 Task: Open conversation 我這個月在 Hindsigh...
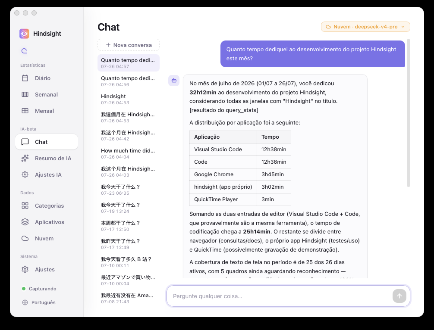tap(129, 117)
